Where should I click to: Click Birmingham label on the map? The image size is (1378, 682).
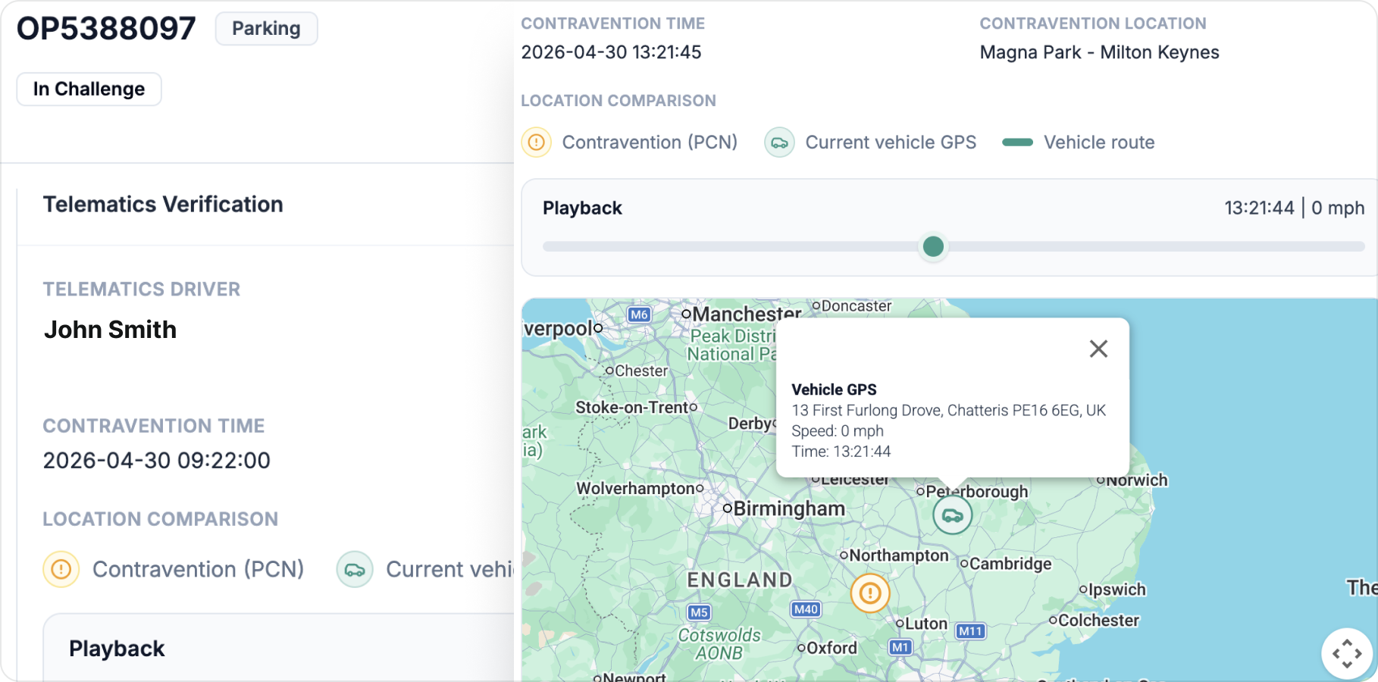coord(788,508)
